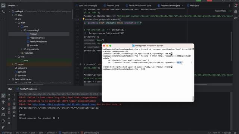Open pom.xml in project tree
This screenshot has width=239, height=134.
tap(20, 72)
